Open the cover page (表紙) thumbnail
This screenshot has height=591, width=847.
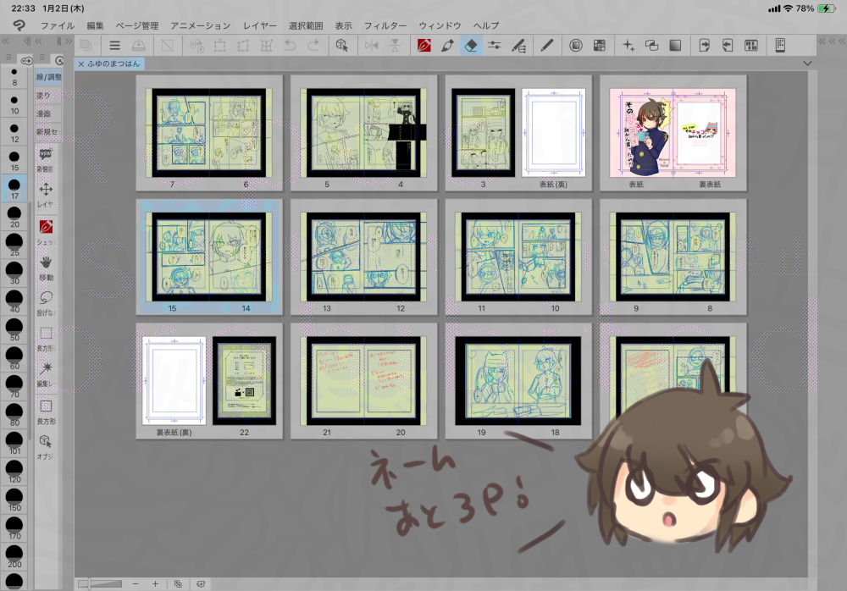pos(637,131)
